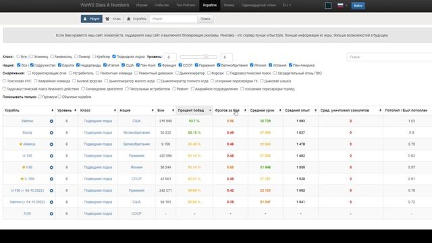Click the Уровень range slider handle

[206, 57]
